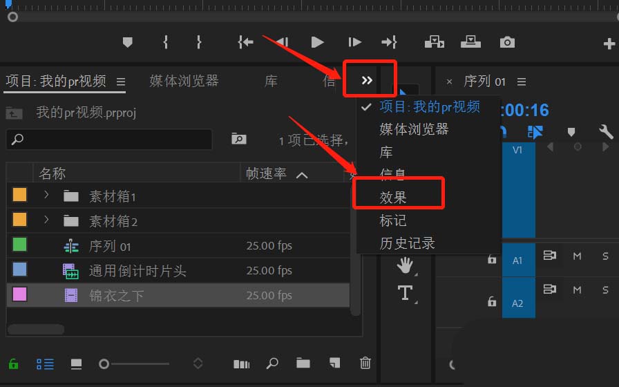This screenshot has height=387, width=619.
Task: Open timeline settings wrench icon
Action: click(x=606, y=131)
